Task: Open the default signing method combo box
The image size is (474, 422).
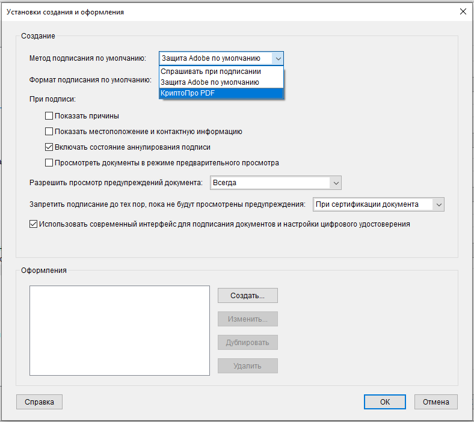Action: [x=221, y=58]
